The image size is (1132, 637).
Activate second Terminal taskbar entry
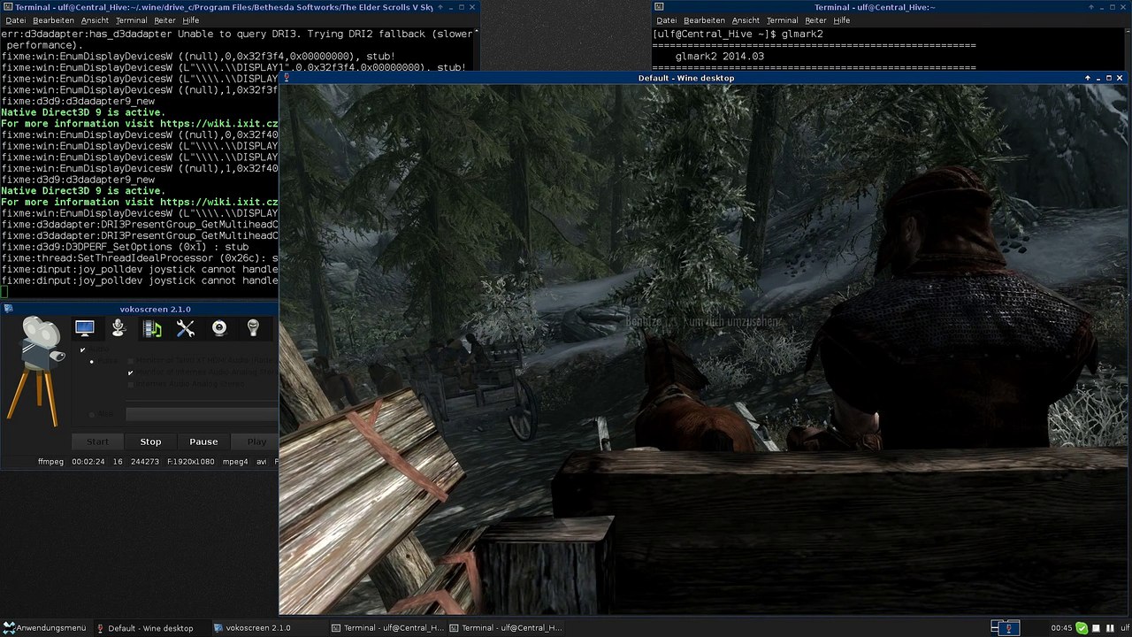[x=505, y=628]
